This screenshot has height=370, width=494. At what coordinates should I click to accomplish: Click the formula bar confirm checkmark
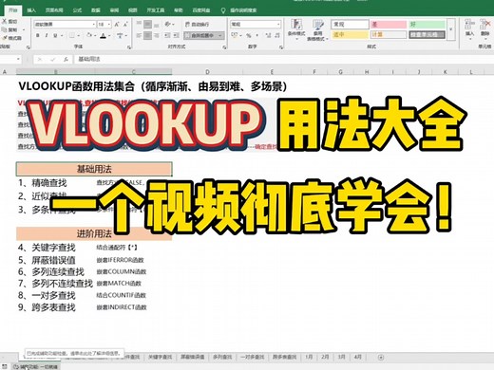53,59
